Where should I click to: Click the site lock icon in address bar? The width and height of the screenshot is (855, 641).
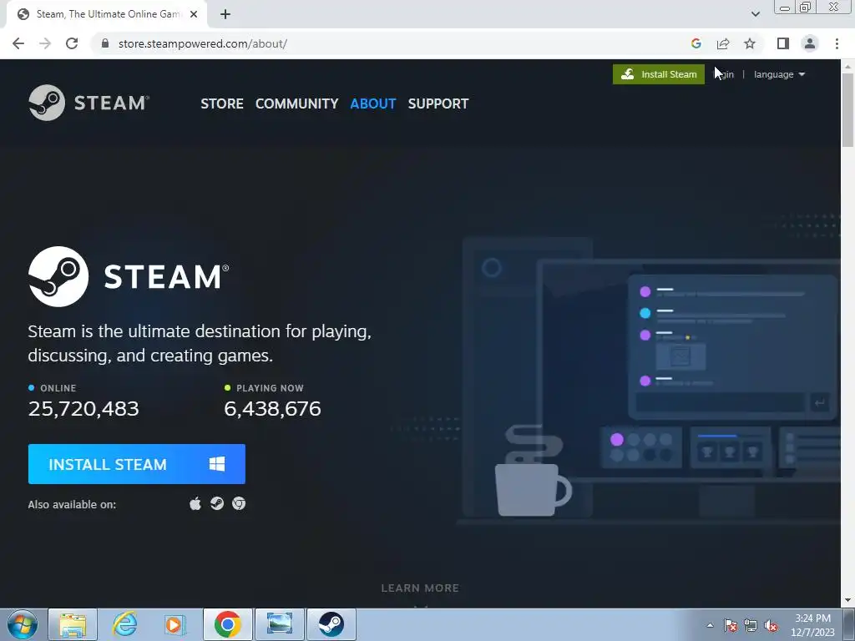pos(105,43)
